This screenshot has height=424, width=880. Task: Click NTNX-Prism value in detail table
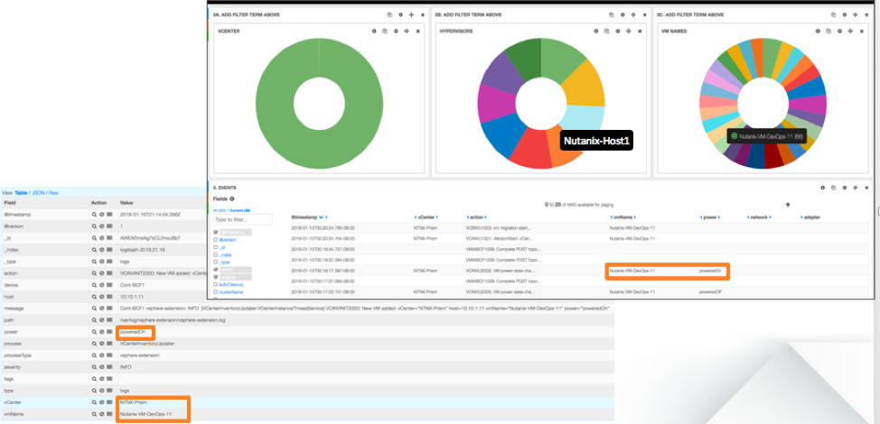(133, 402)
